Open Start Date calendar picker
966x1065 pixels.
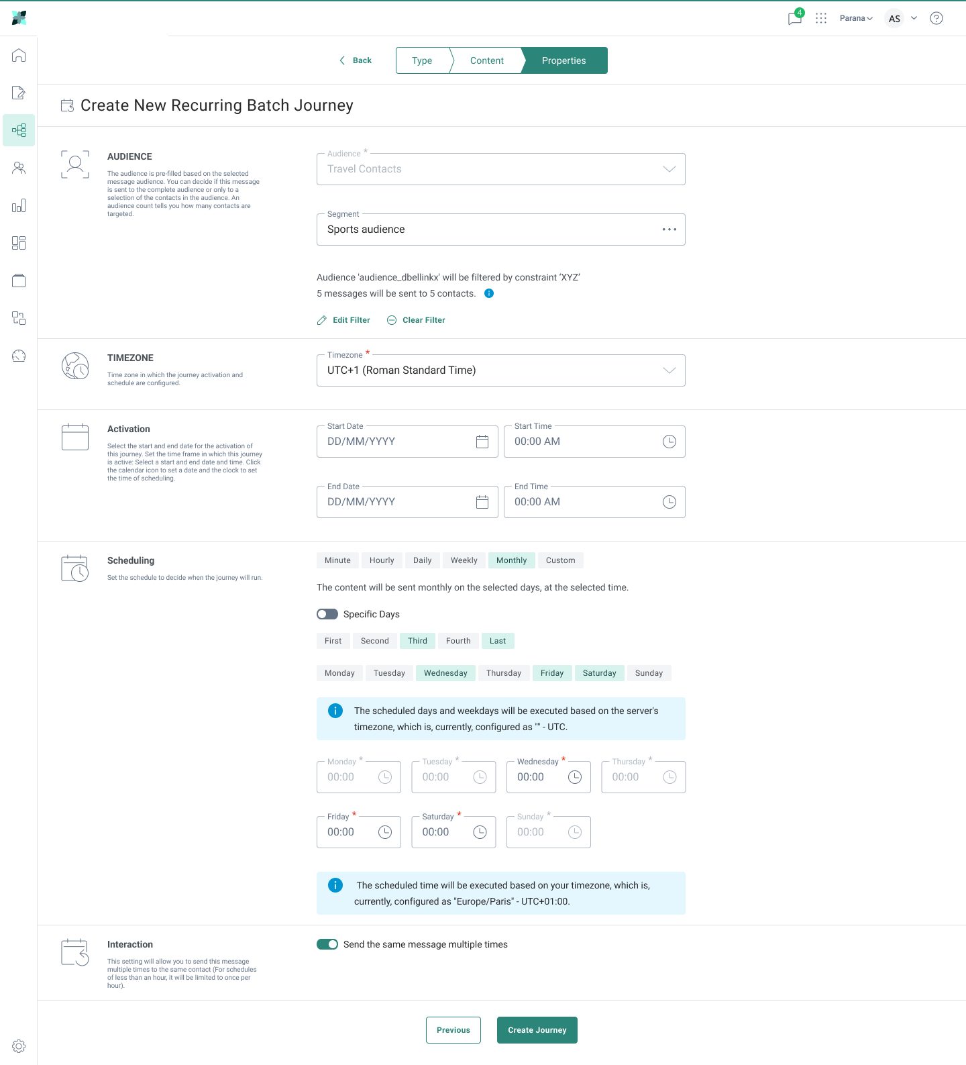click(x=482, y=442)
